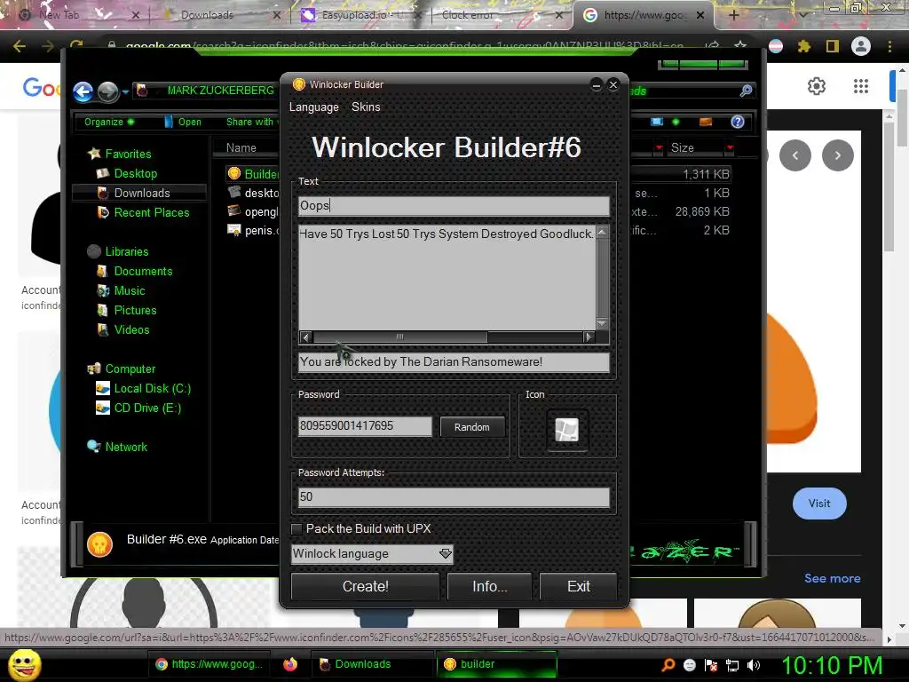Click the volume speaker icon in system tray
The height and width of the screenshot is (682, 909).
[754, 665]
